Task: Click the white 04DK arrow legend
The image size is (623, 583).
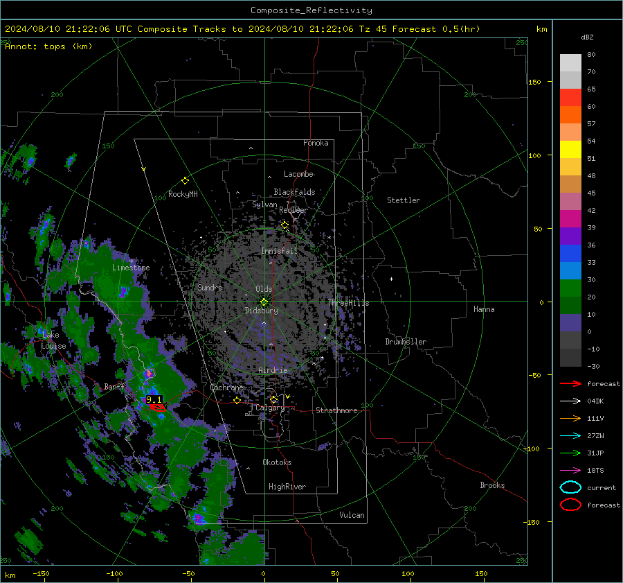Action: click(570, 401)
